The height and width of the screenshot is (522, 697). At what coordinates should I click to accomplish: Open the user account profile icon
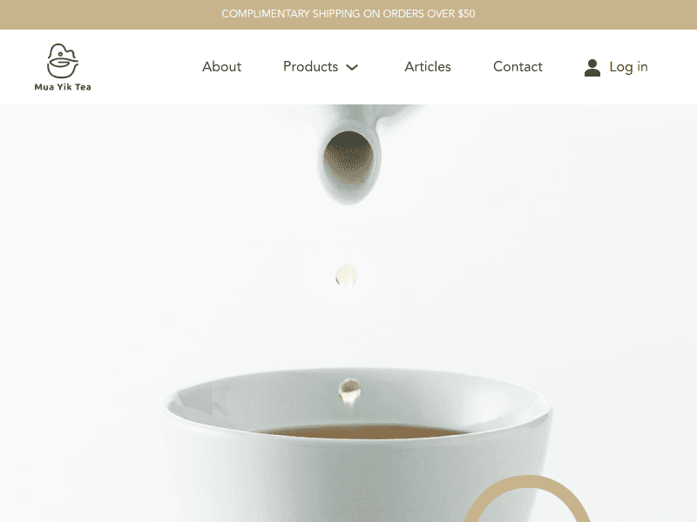coord(592,68)
